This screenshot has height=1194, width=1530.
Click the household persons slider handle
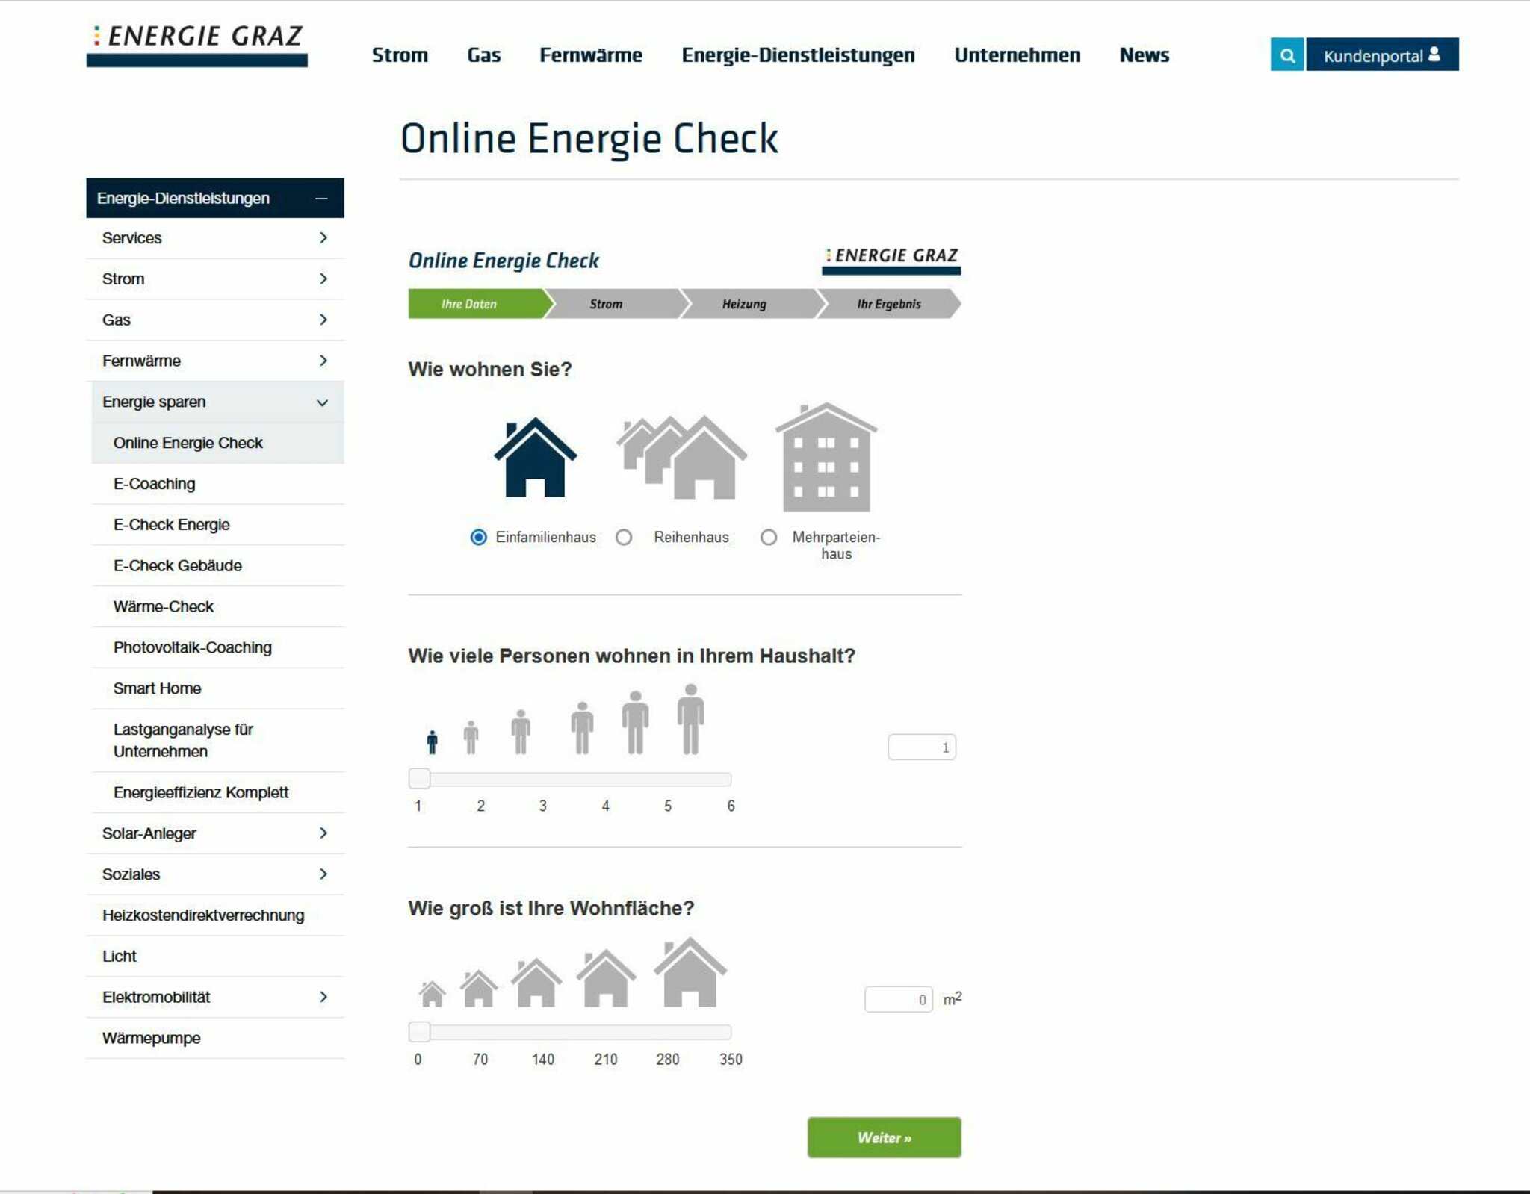coord(420,779)
